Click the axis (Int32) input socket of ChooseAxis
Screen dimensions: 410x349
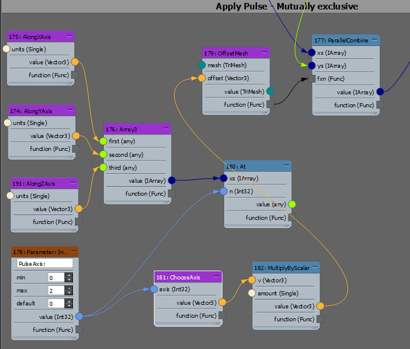coord(154,289)
